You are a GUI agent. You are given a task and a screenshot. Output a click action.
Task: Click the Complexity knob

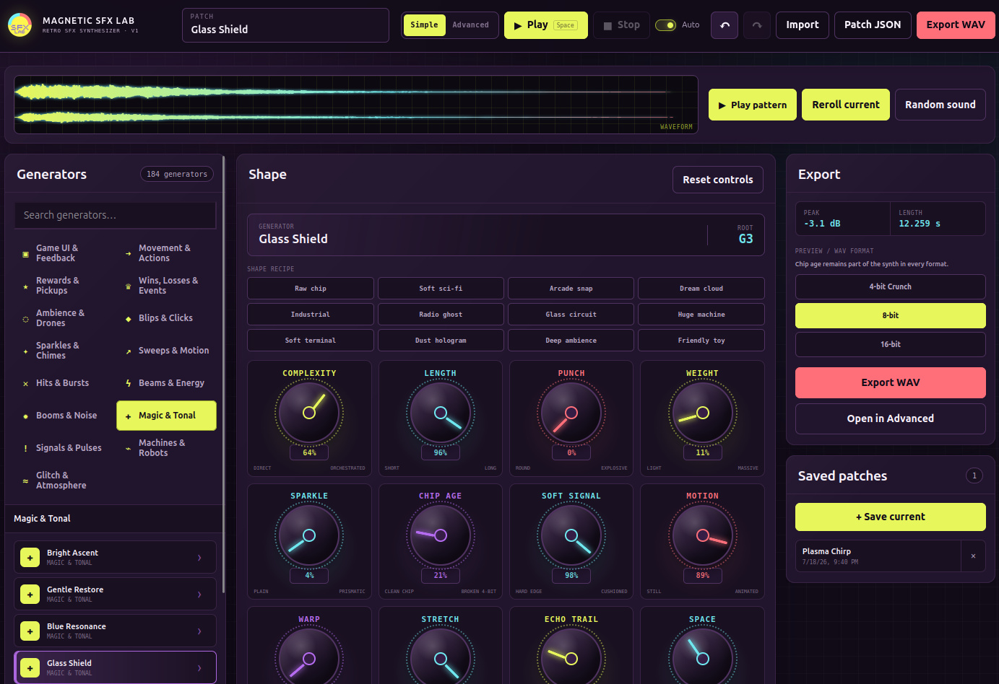[309, 413]
